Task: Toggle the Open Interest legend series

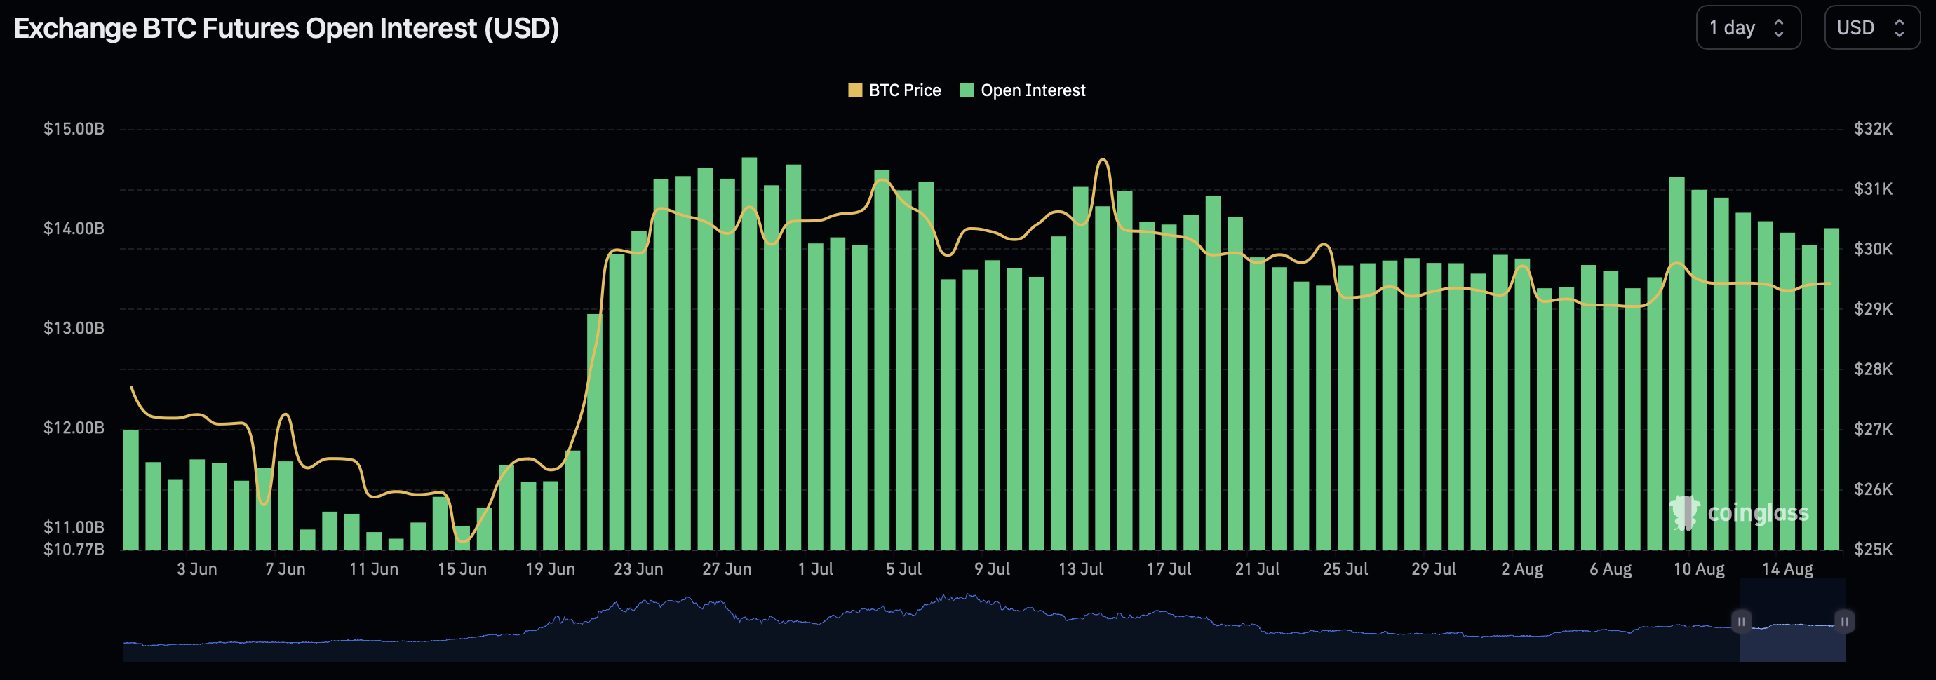Action: 1023,90
